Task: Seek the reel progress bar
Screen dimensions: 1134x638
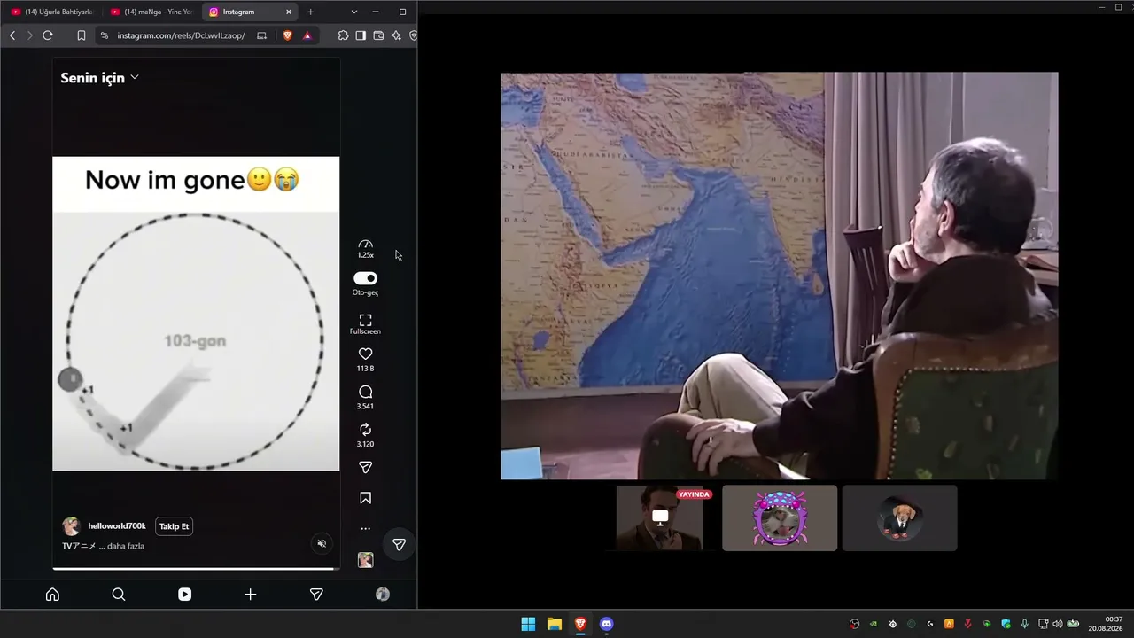Action: click(196, 568)
